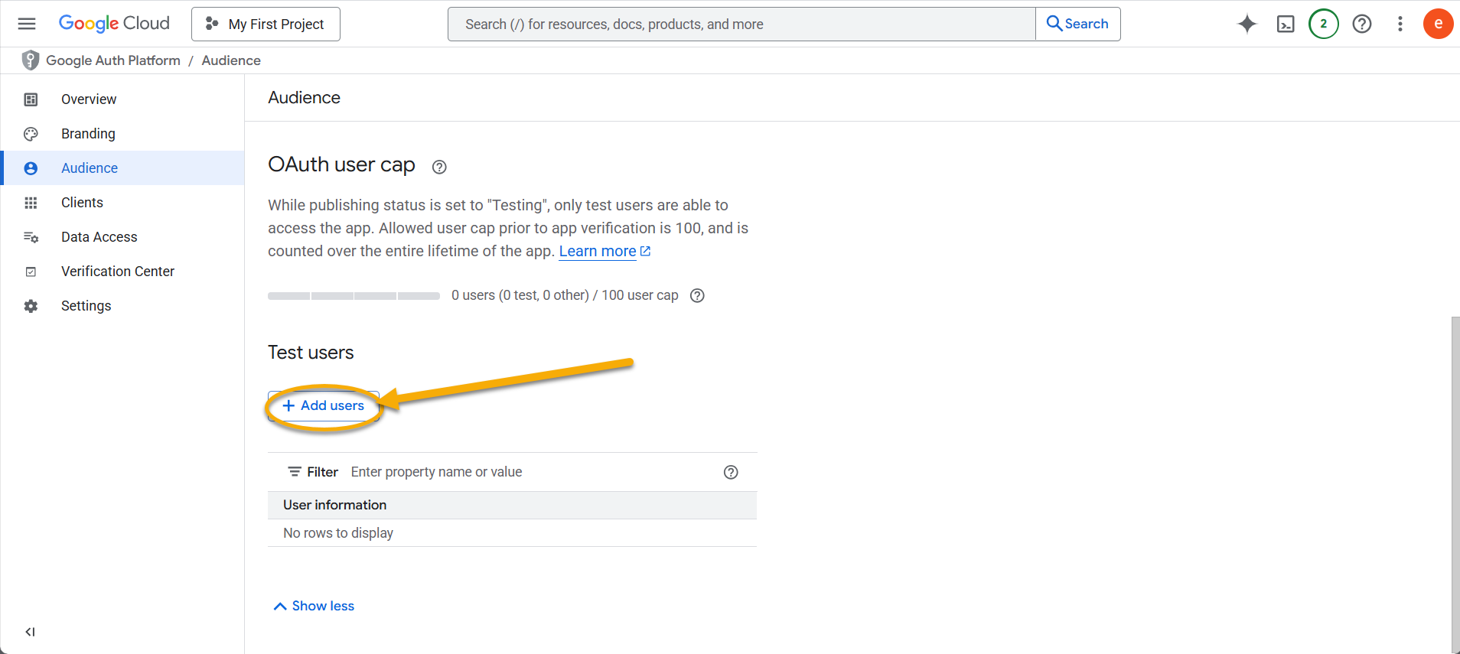Open Branding in the sidebar
The width and height of the screenshot is (1460, 654).
(x=122, y=134)
